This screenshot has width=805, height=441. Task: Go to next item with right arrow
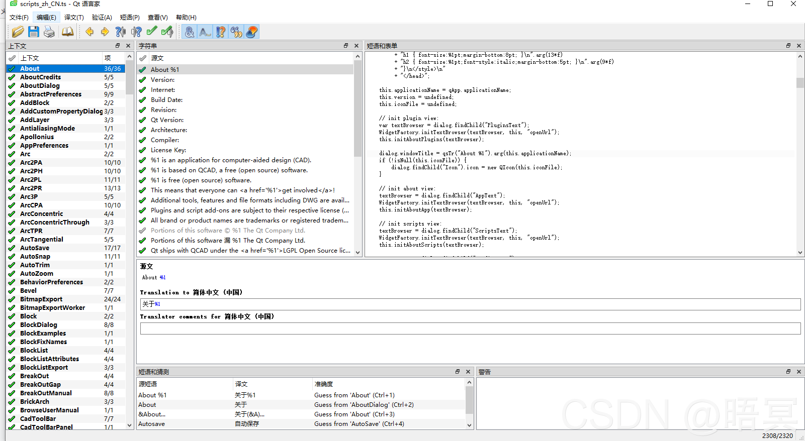pos(105,32)
